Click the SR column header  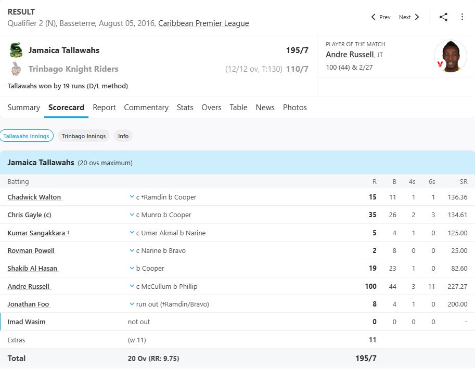[x=464, y=181]
